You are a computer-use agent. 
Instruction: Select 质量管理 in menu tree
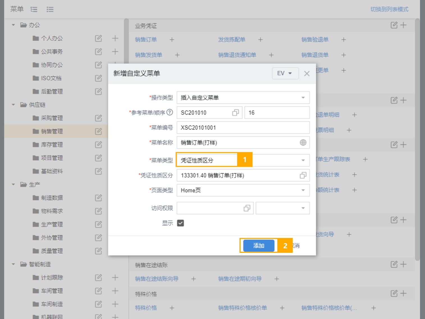coord(52,251)
